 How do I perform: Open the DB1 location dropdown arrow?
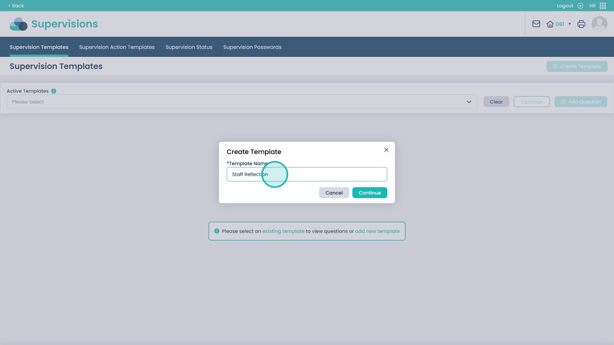pyautogui.click(x=569, y=24)
